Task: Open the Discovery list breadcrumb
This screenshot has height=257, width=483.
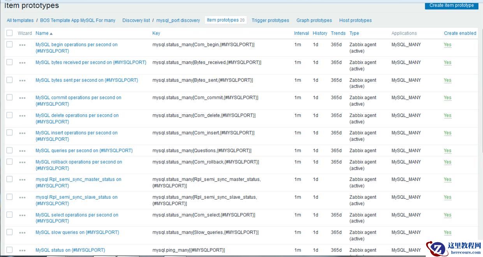Action: pyautogui.click(x=136, y=20)
